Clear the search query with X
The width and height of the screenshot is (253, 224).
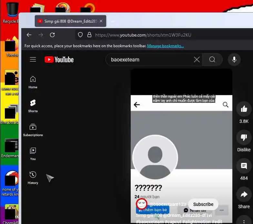pos(197,59)
